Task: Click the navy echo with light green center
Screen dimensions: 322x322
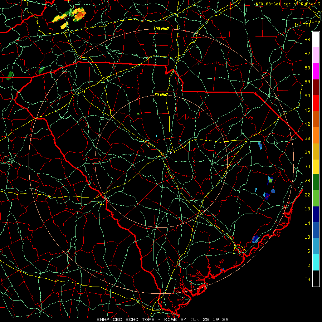Action: click(x=270, y=181)
